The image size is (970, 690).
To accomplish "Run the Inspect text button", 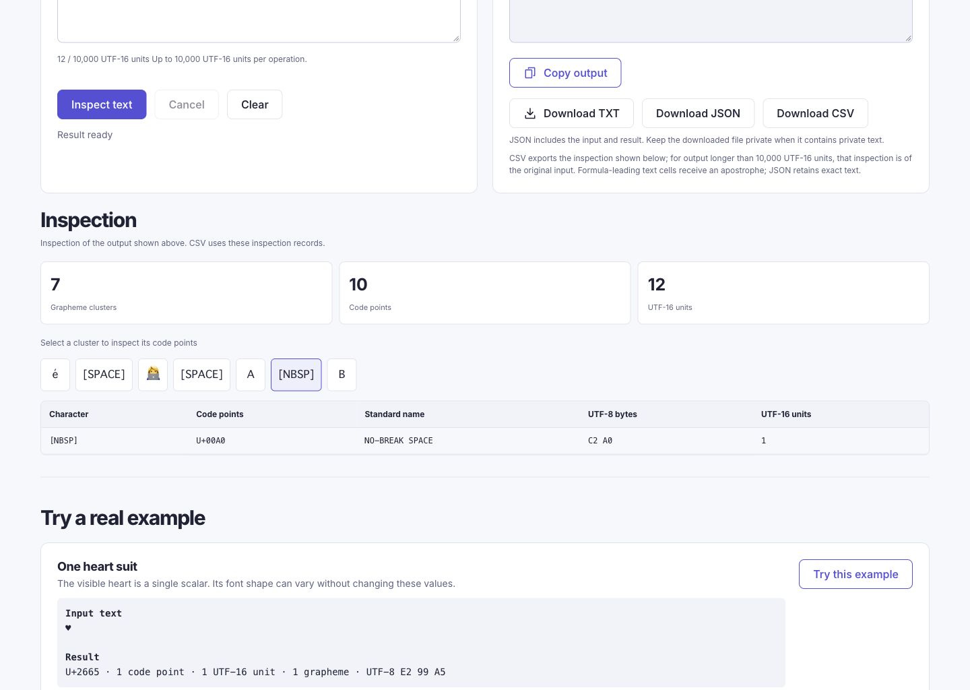I will (102, 104).
